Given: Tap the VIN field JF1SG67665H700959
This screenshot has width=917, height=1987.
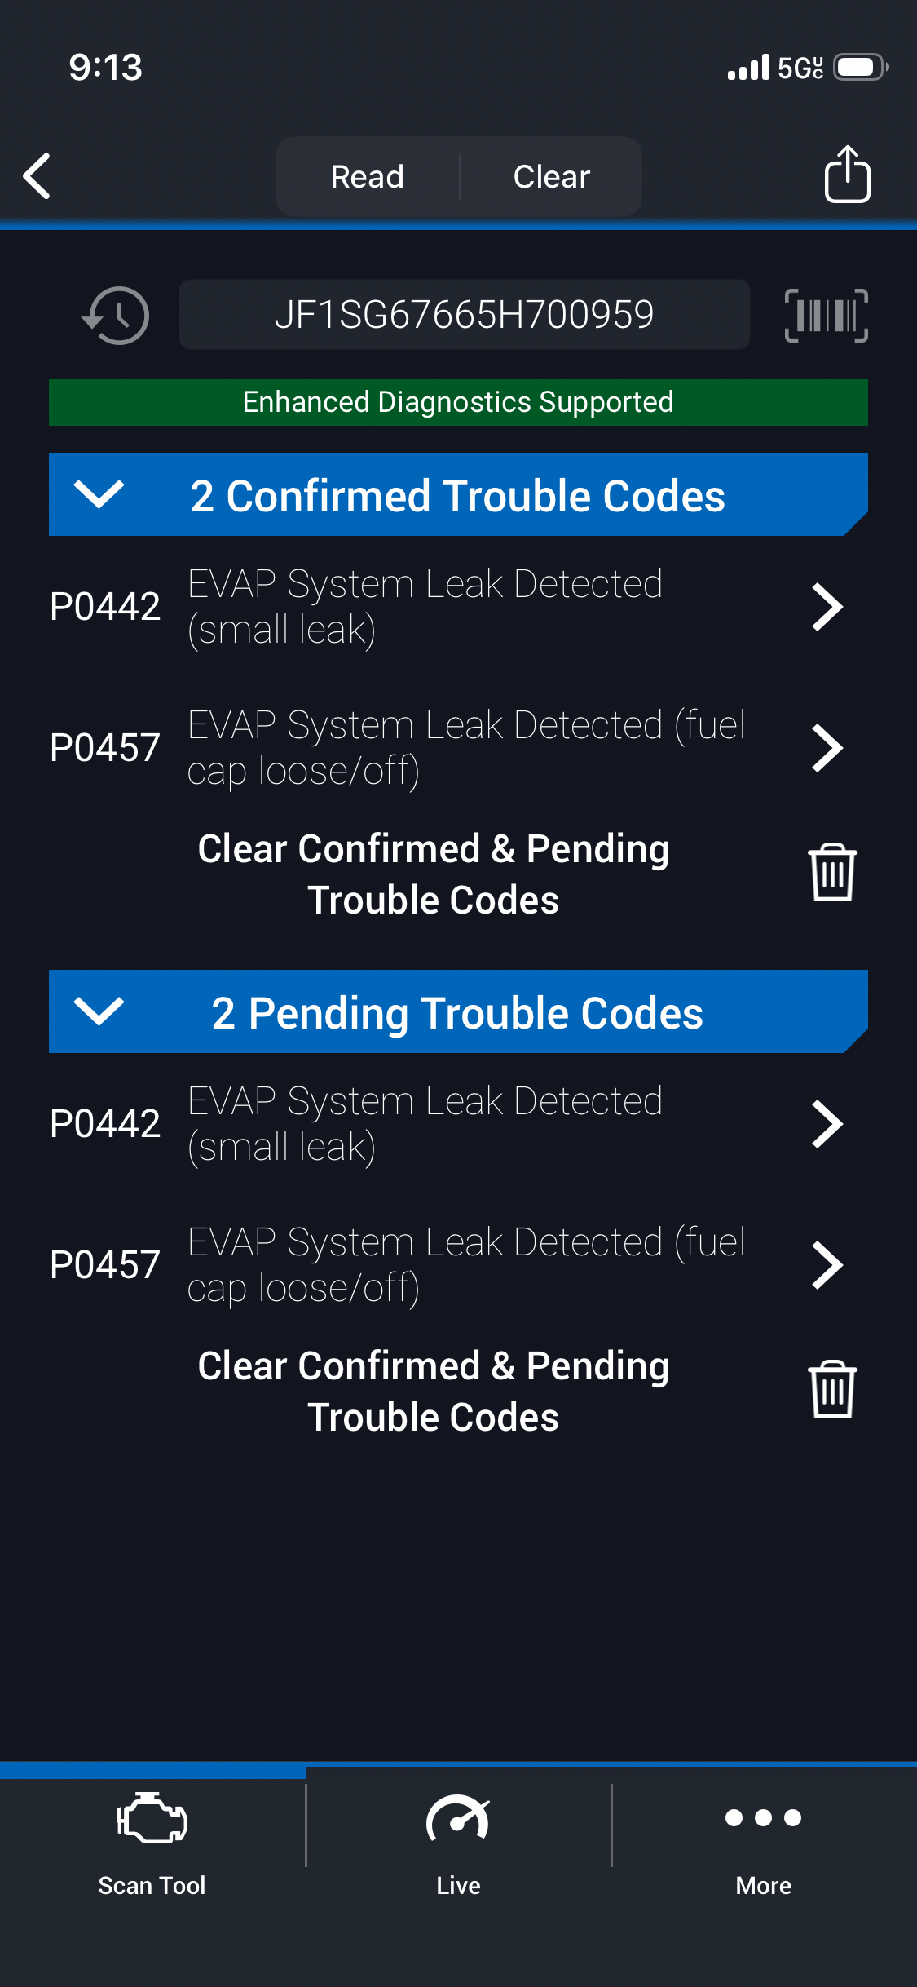Looking at the screenshot, I should click(464, 315).
